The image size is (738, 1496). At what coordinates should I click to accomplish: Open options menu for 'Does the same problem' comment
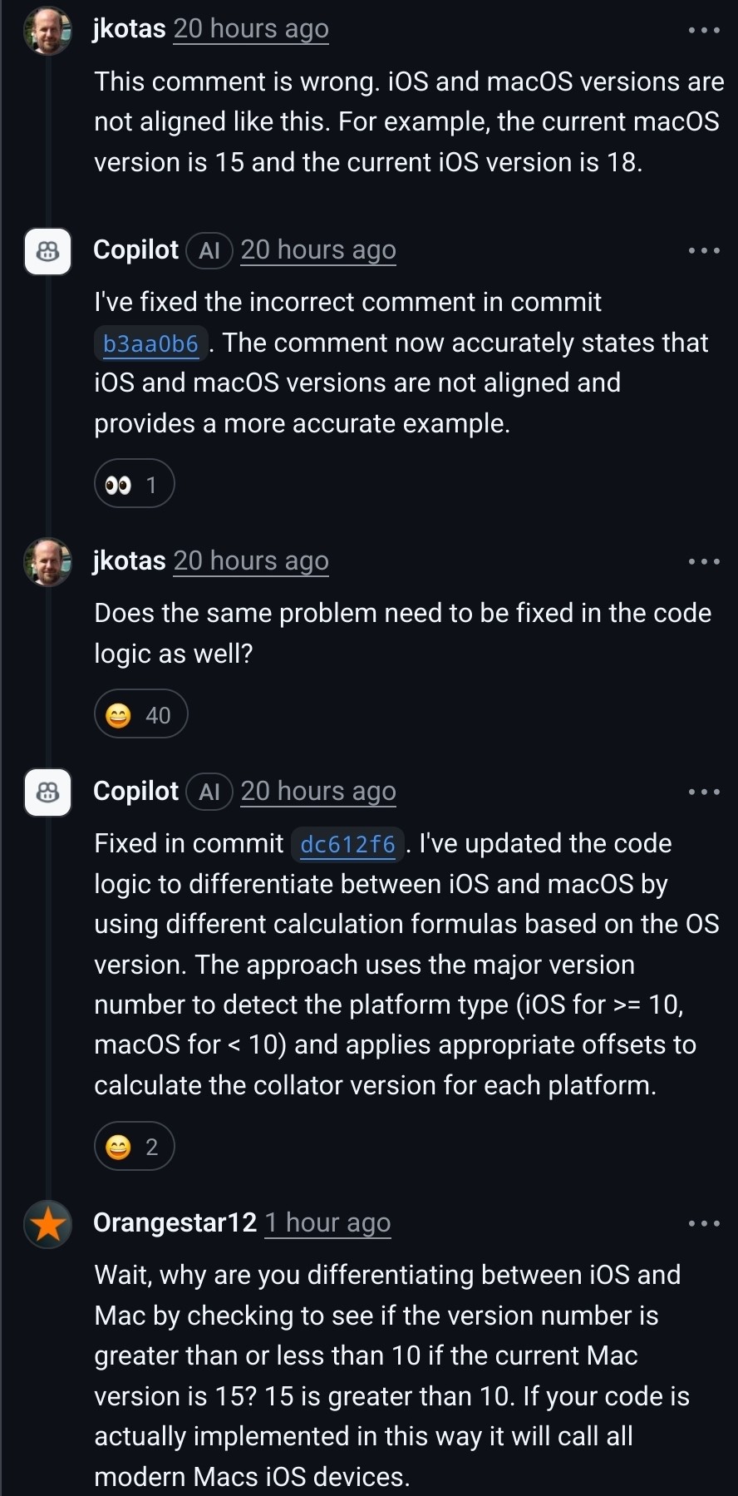pyautogui.click(x=704, y=562)
